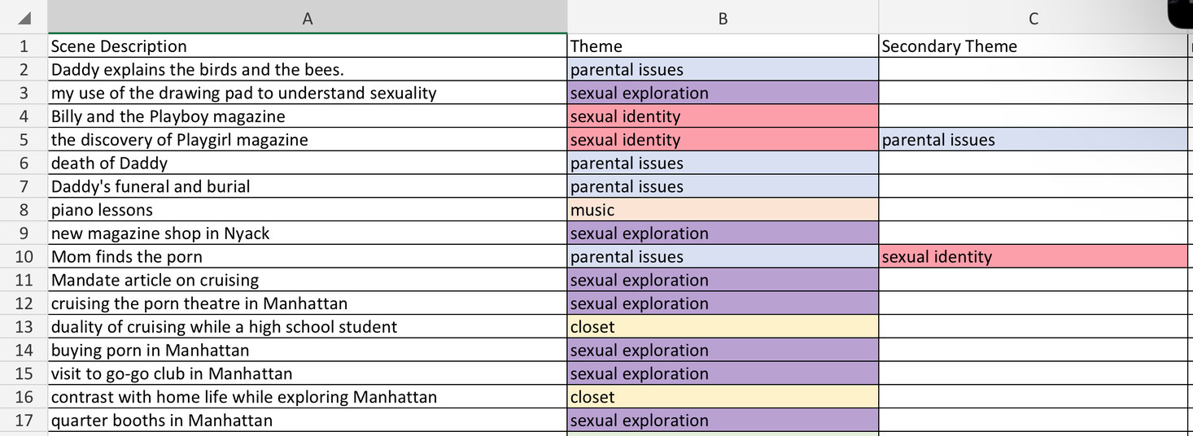
Task: Click the select-all corner triangle
Action: (x=24, y=18)
